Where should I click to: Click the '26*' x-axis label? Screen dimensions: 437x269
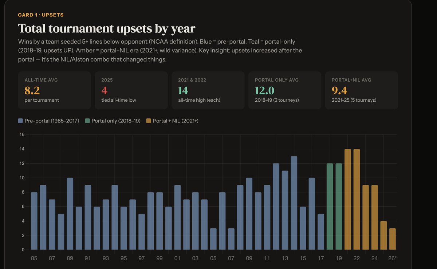(393, 258)
